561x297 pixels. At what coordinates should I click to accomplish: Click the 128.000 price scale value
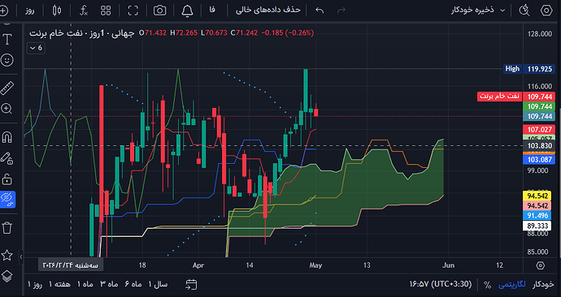click(x=540, y=34)
